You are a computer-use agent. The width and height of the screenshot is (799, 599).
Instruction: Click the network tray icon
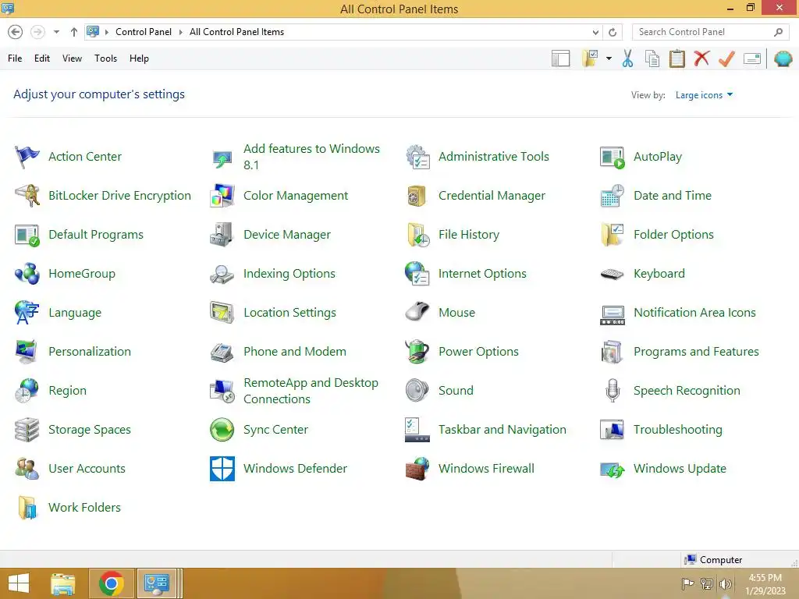pos(707,583)
